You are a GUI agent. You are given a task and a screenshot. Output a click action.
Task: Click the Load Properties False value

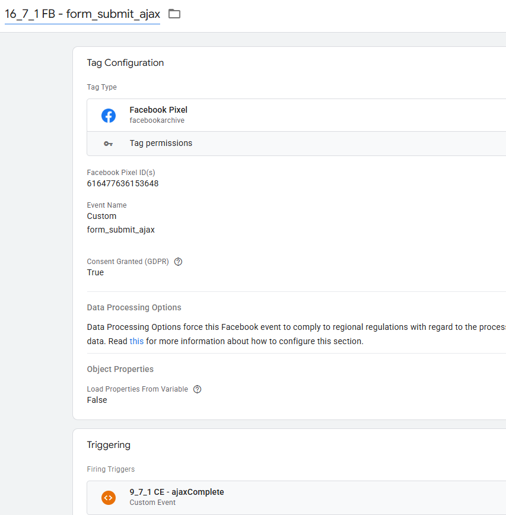[97, 400]
